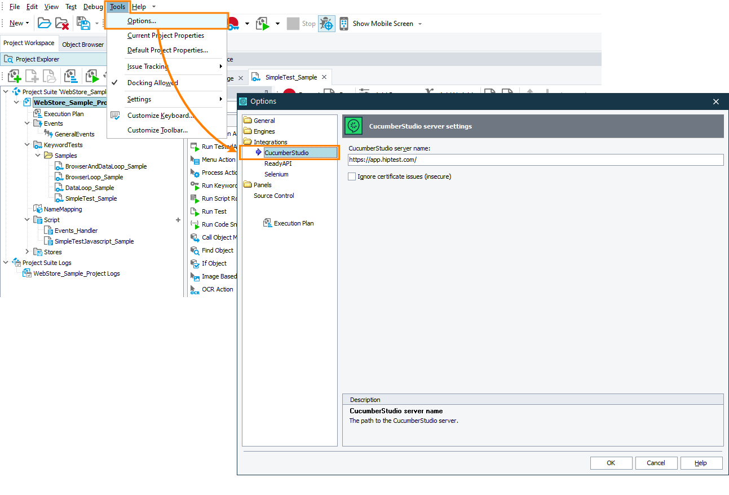729x495 pixels.
Task: Click OK in the Options dialog
Action: (611, 463)
